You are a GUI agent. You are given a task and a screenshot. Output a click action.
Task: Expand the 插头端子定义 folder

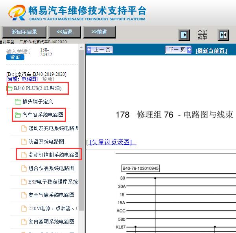[x=38, y=102]
